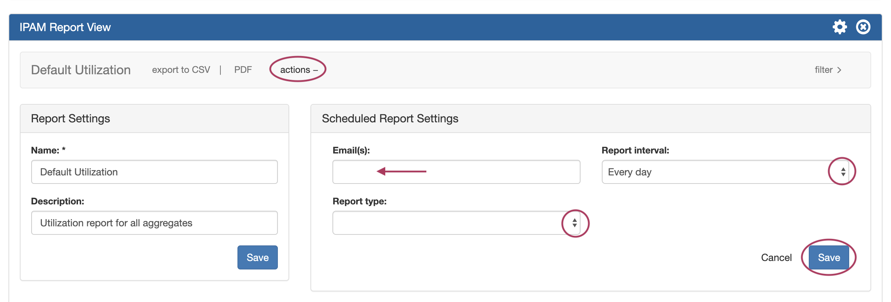Click the Report interval field label
Image resolution: width=891 pixels, height=302 pixels.
(x=635, y=150)
